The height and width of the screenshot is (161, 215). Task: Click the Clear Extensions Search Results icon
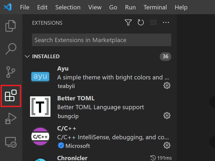(x=153, y=23)
